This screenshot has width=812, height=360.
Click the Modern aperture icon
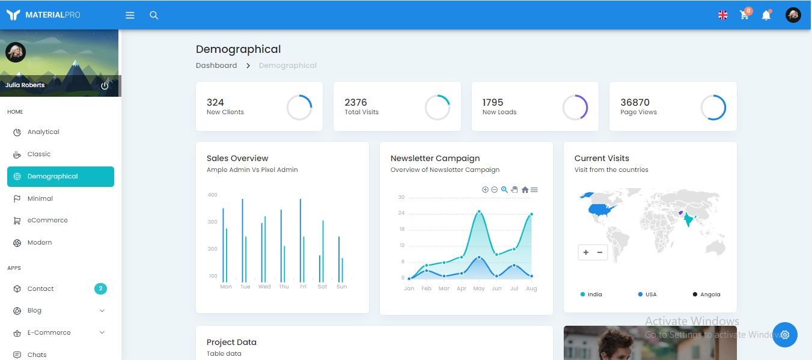click(17, 243)
